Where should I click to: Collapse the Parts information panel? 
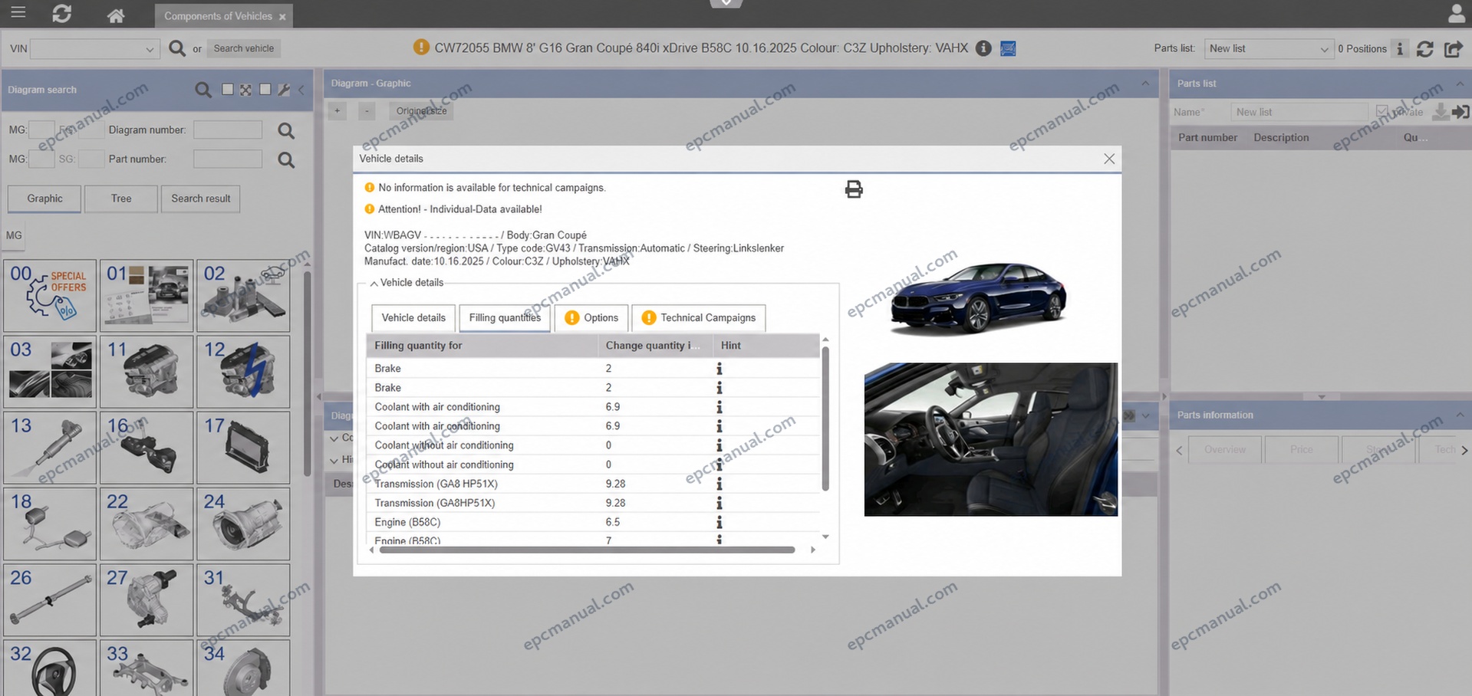tap(1460, 415)
